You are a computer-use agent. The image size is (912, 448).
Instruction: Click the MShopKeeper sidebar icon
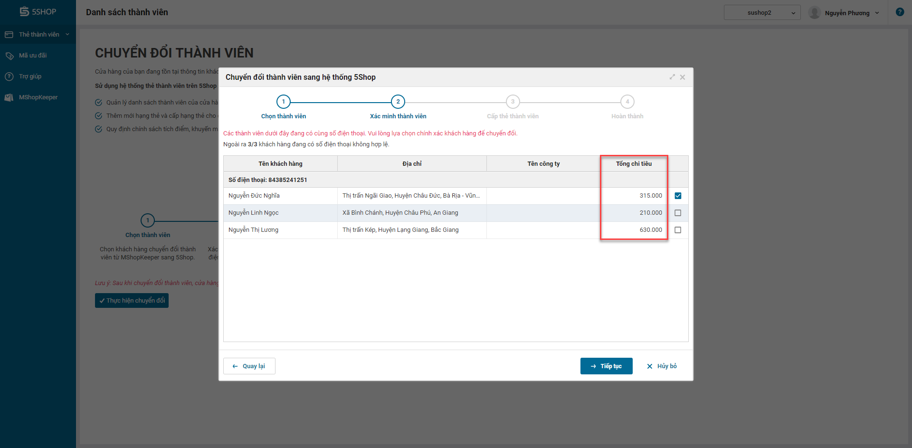pyautogui.click(x=9, y=97)
